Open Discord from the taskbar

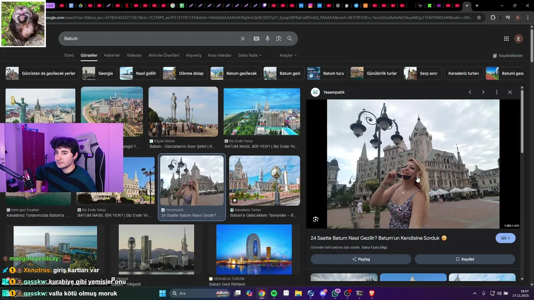coord(323,293)
